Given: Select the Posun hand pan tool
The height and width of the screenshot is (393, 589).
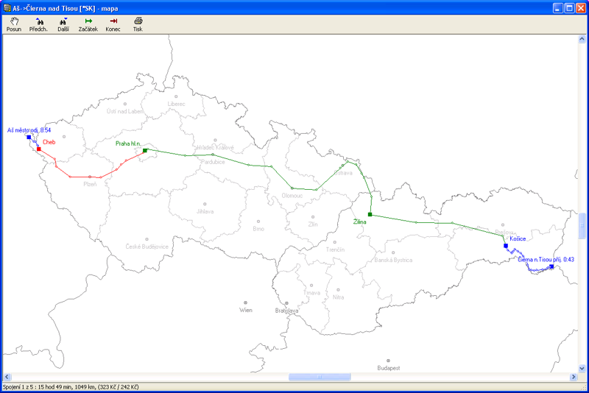Looking at the screenshot, I should [x=13, y=24].
